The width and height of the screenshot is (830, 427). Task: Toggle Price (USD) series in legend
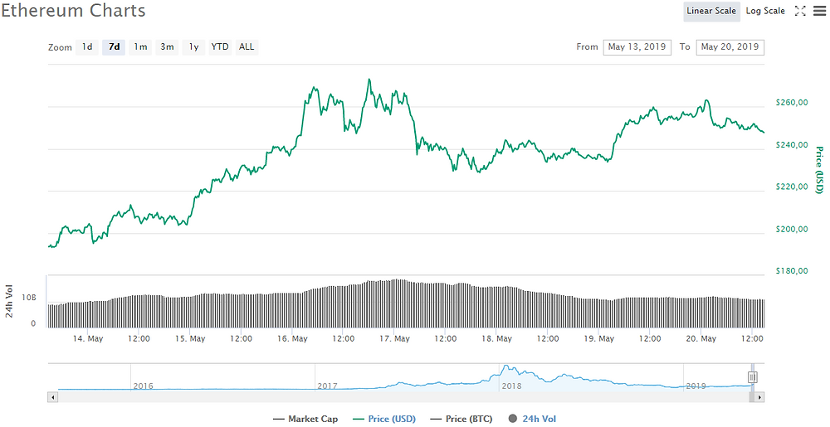click(x=383, y=419)
